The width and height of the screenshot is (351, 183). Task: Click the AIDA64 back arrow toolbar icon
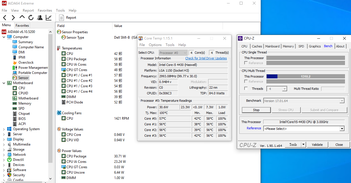[x=5, y=18]
